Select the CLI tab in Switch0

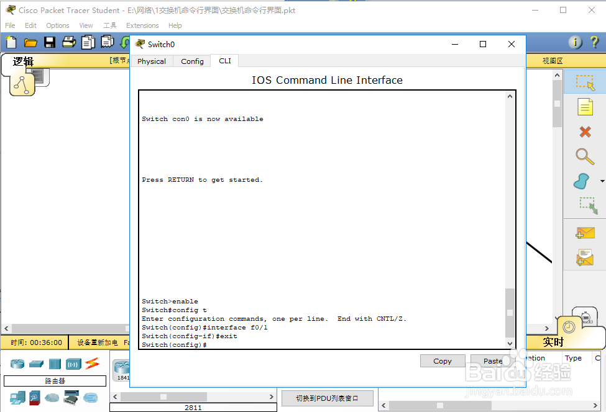225,61
